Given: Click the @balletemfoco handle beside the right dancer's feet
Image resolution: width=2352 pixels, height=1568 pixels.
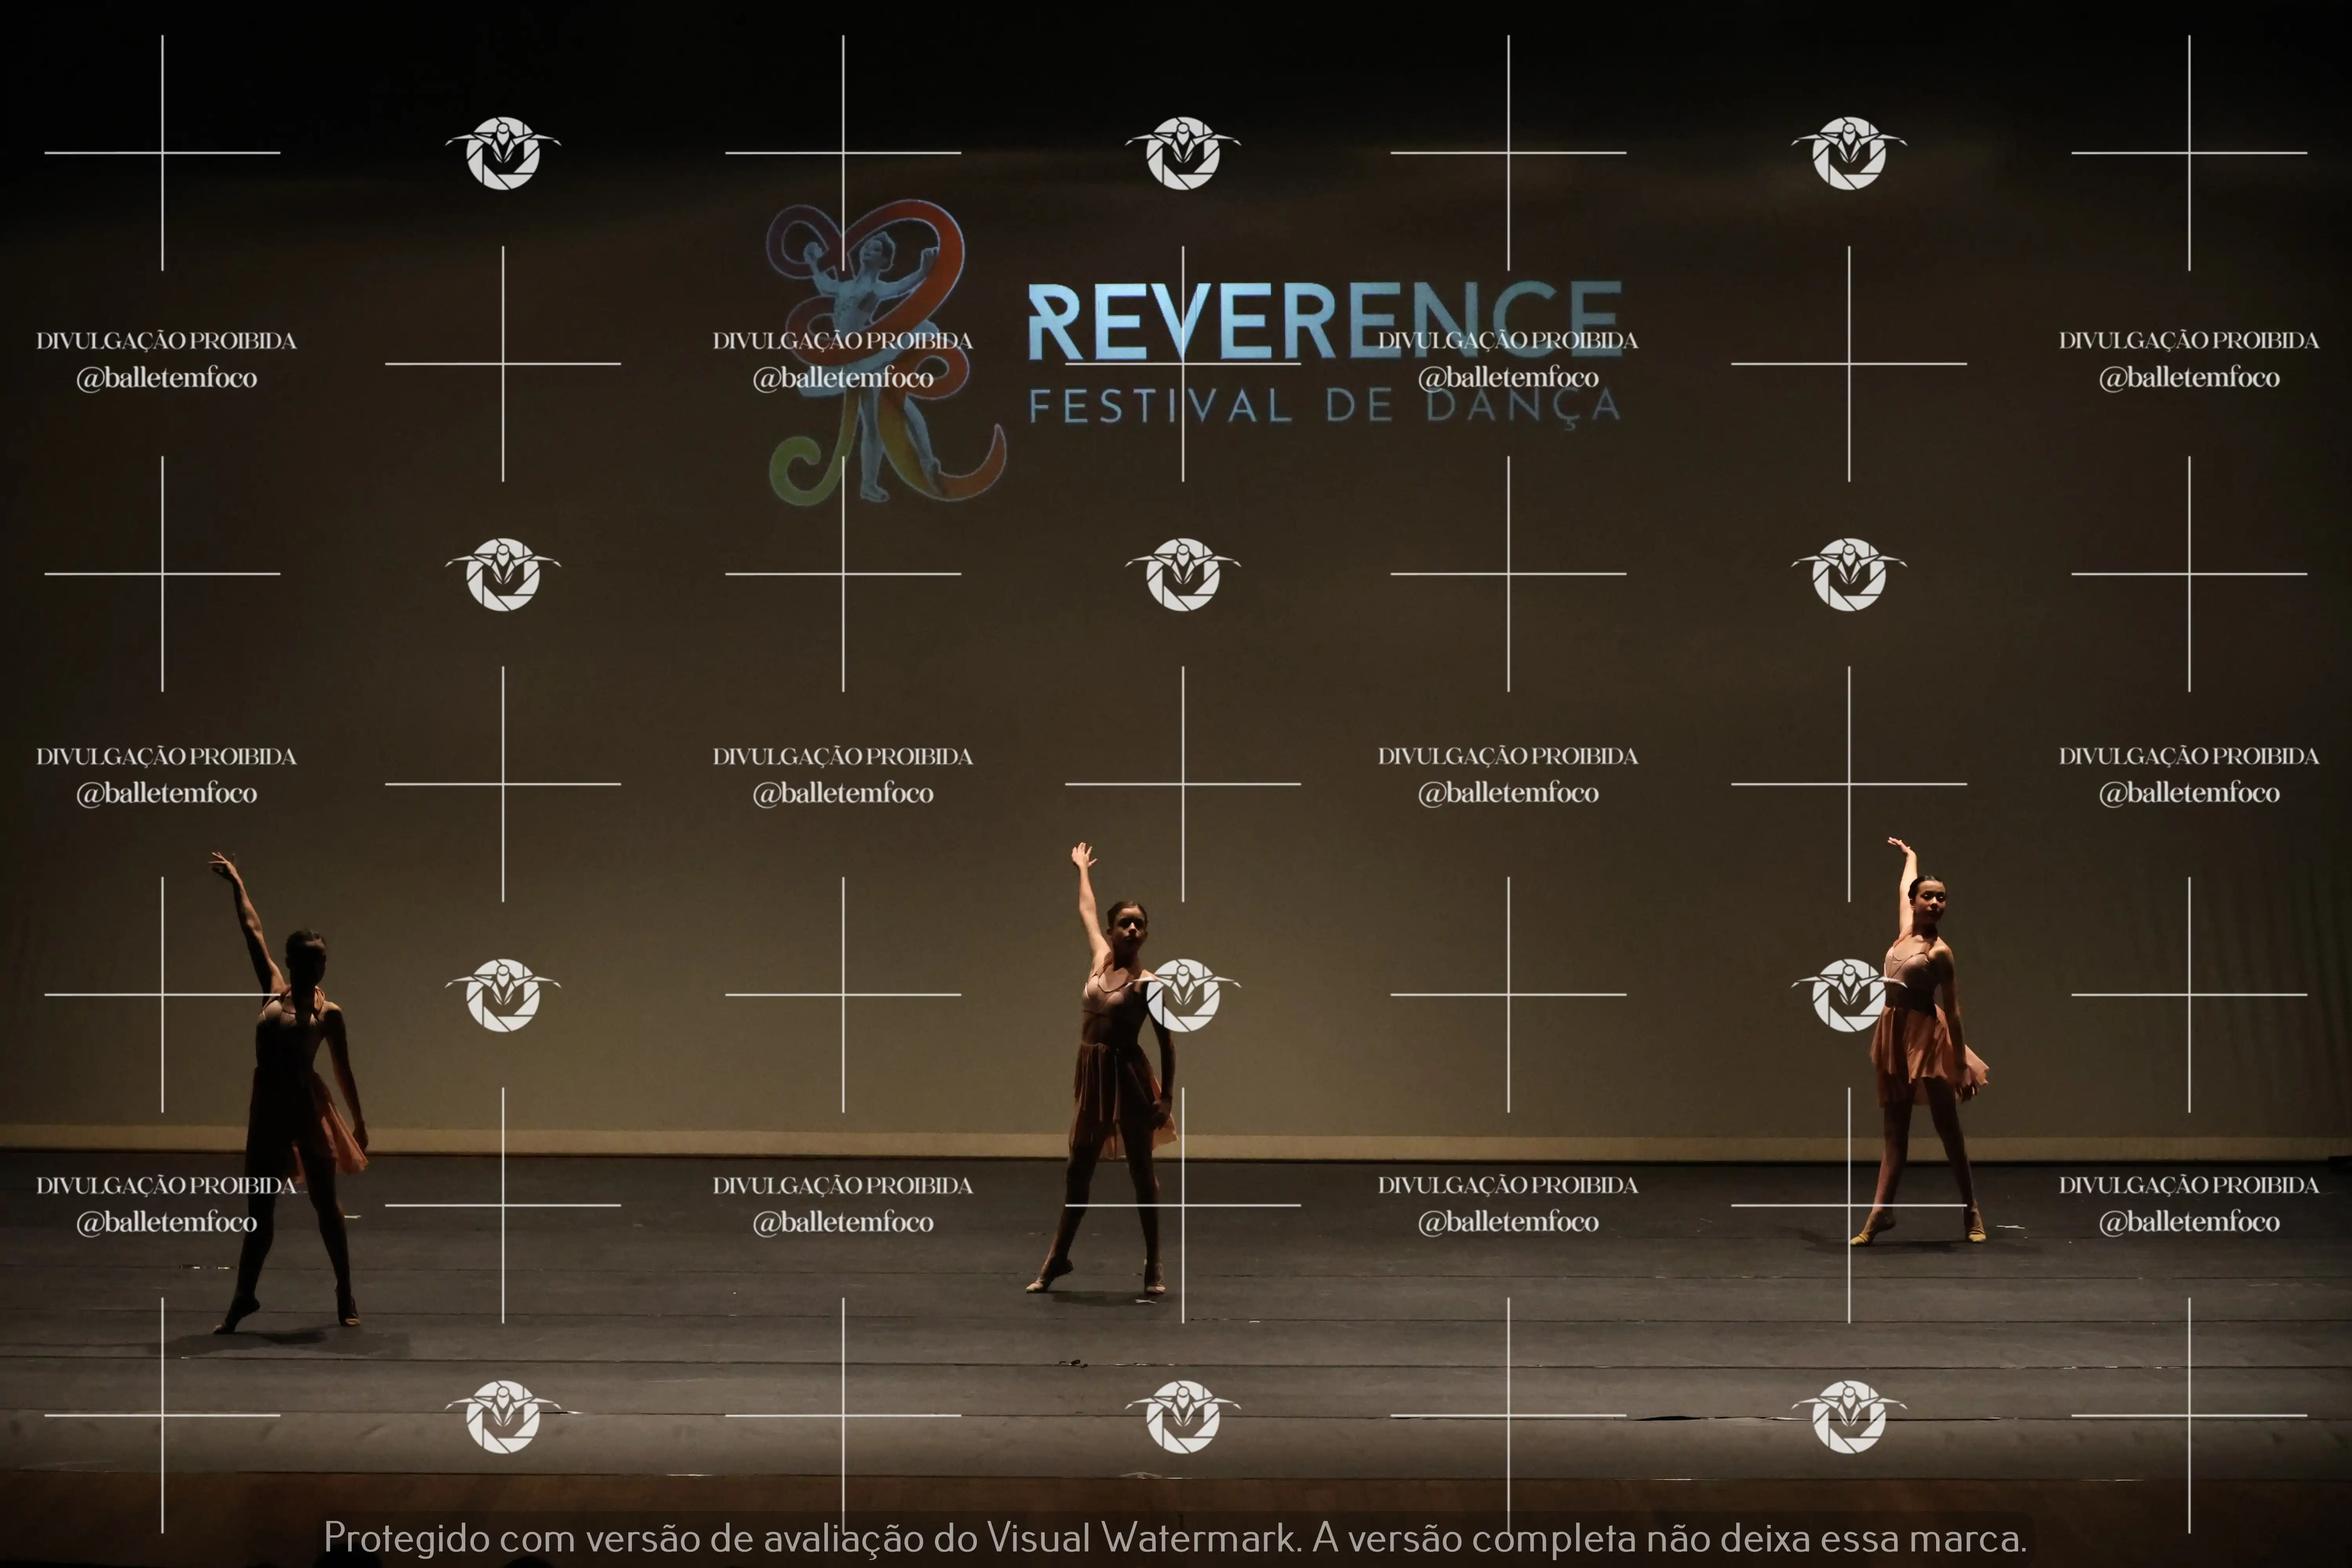Looking at the screenshot, I should [x=2188, y=1222].
